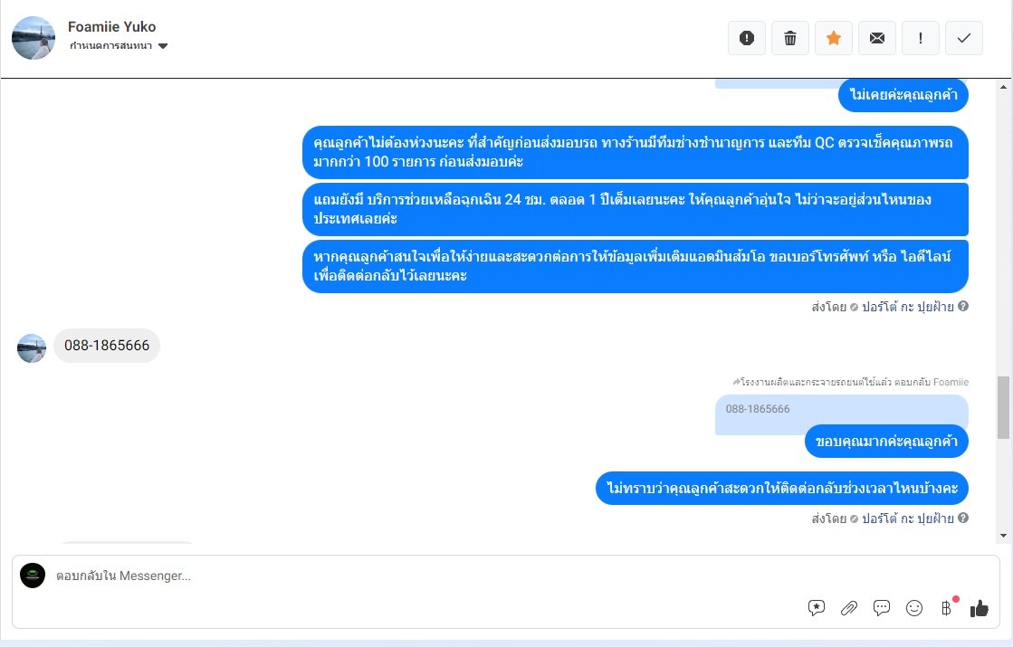Screen dimensions: 1013x647
Task: Open the กำหนดการสนทนา dropdown arrow
Action: click(163, 46)
